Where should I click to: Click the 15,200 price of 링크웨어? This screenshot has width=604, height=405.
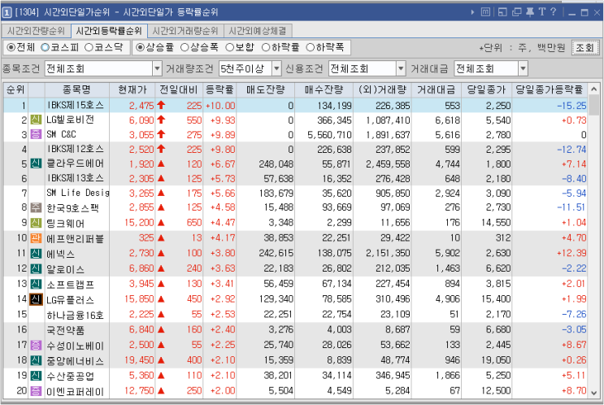(139, 223)
